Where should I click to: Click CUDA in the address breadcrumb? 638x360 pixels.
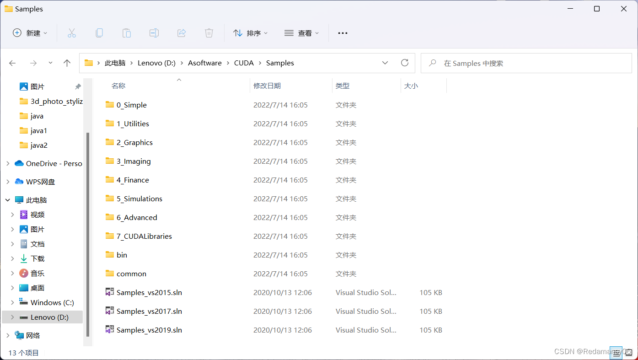244,63
